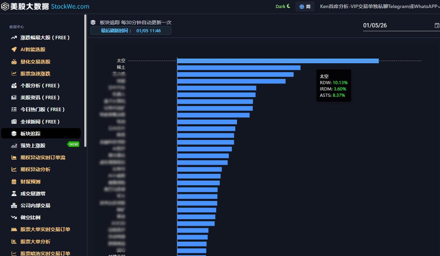Screen dimensions: 440x256
Task: Click the line chart icon beside 期权异动分析
Action: (14, 170)
